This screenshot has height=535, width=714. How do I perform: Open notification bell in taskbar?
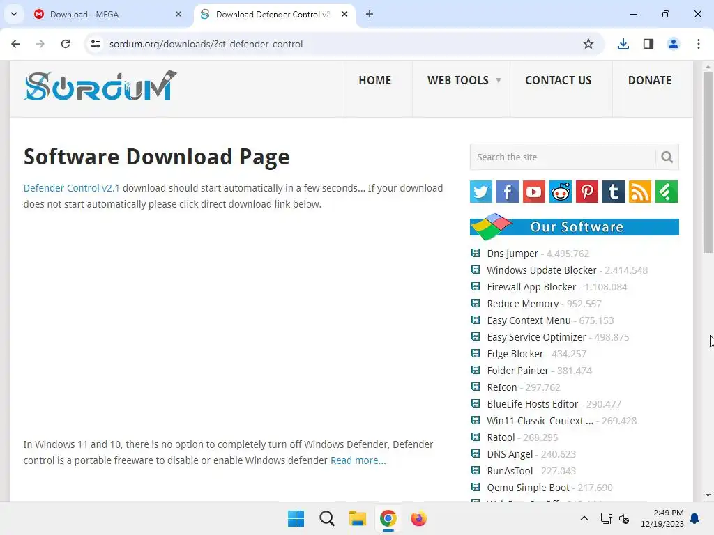(x=695, y=518)
